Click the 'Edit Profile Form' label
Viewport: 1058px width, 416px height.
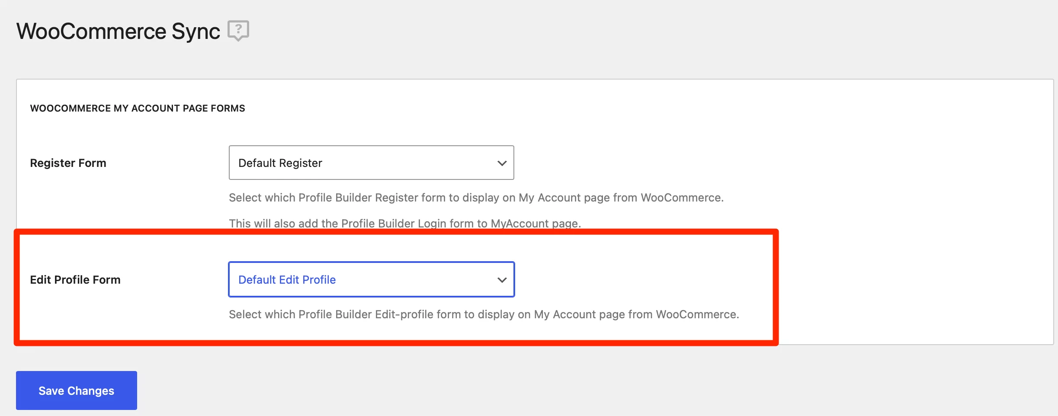click(x=75, y=280)
